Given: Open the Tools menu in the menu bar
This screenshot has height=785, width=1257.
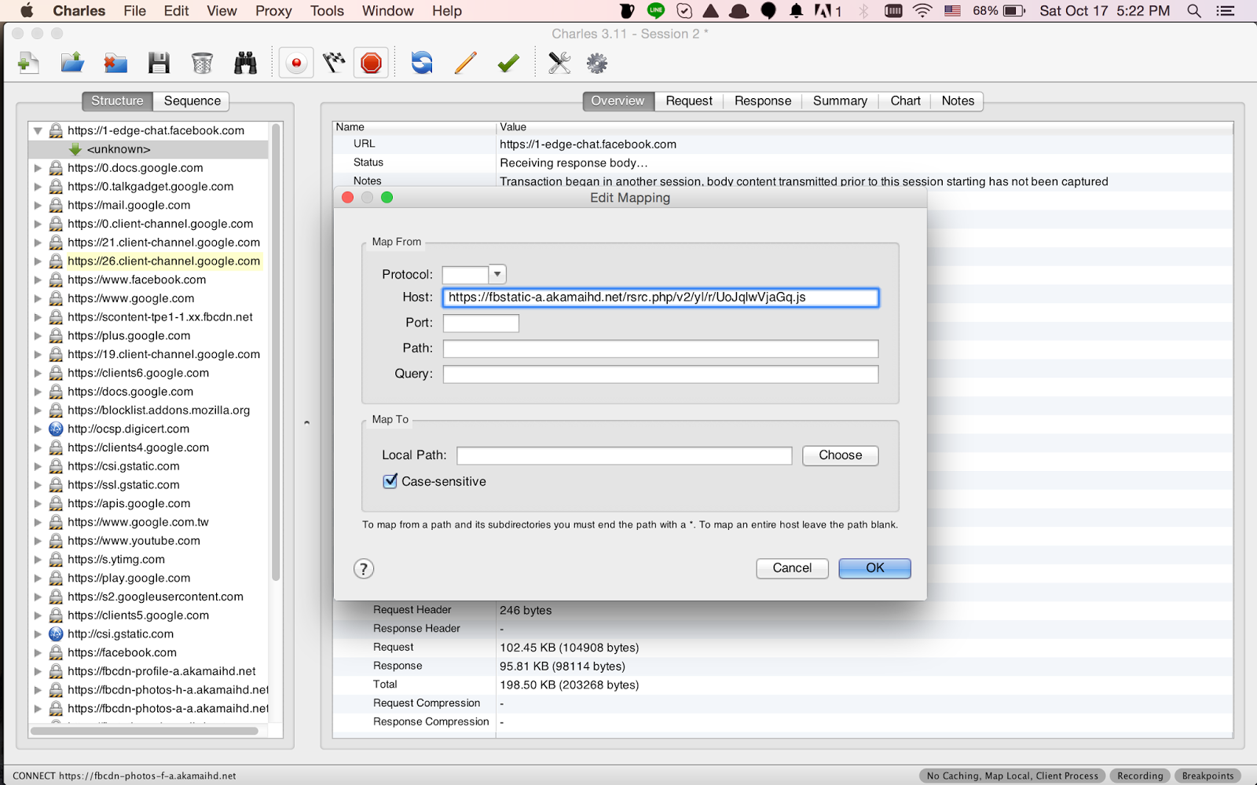Looking at the screenshot, I should pyautogui.click(x=327, y=11).
